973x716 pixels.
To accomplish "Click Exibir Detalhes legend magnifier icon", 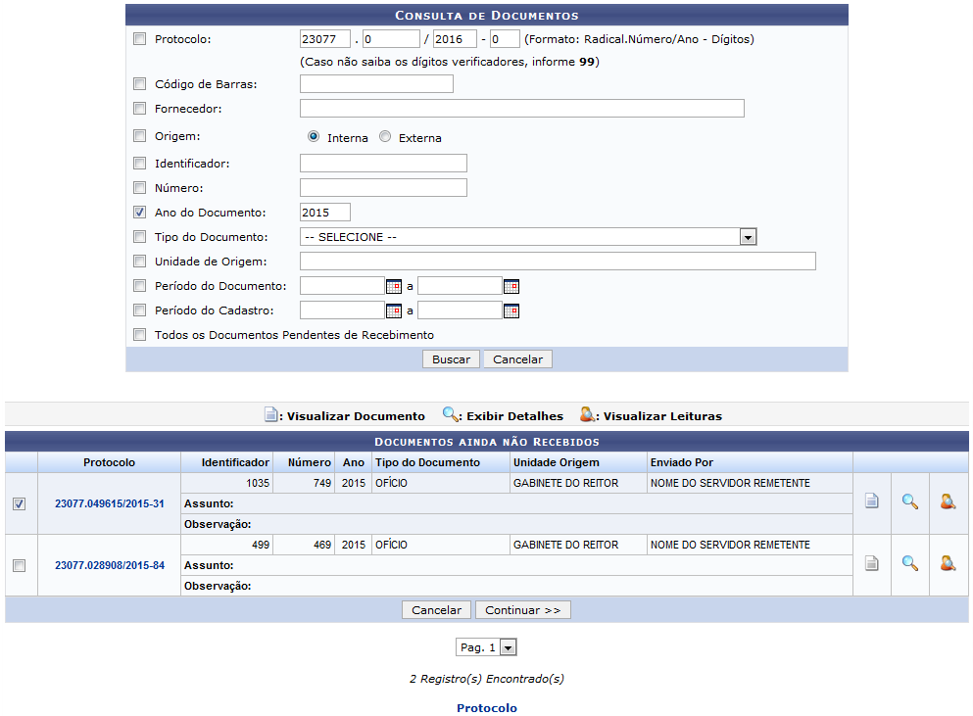I will (450, 414).
